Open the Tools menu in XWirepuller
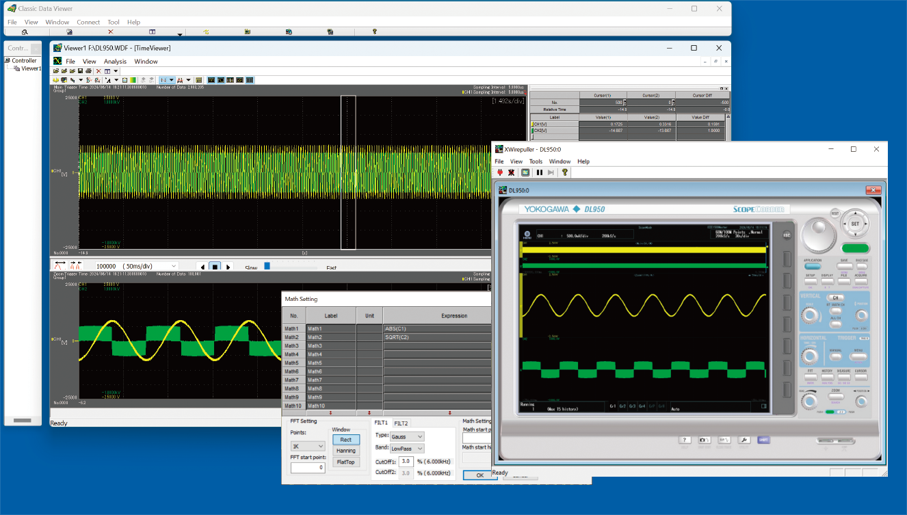Image resolution: width=907 pixels, height=515 pixels. [536, 161]
